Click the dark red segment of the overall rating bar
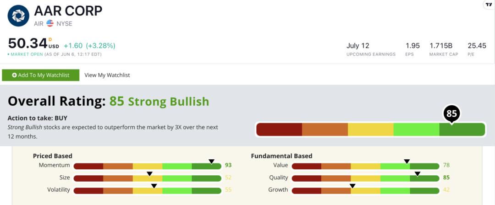Screen dimensions: 495x205 point(279,129)
